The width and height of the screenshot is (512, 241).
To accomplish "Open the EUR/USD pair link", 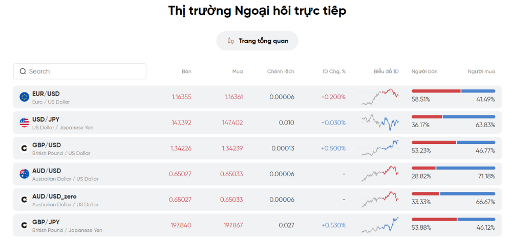I will tap(46, 94).
